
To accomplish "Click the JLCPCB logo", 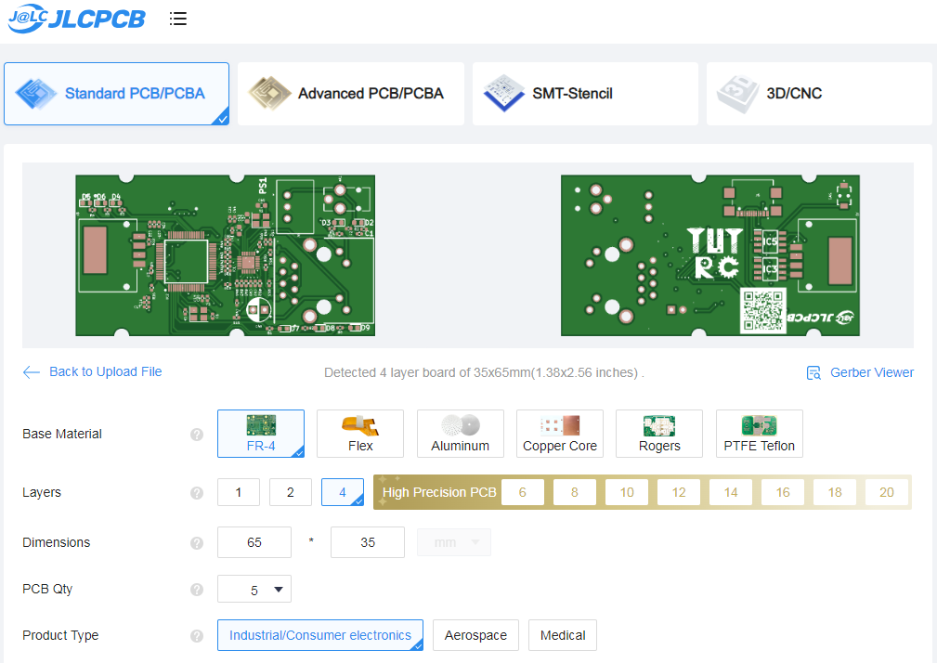I will [76, 18].
